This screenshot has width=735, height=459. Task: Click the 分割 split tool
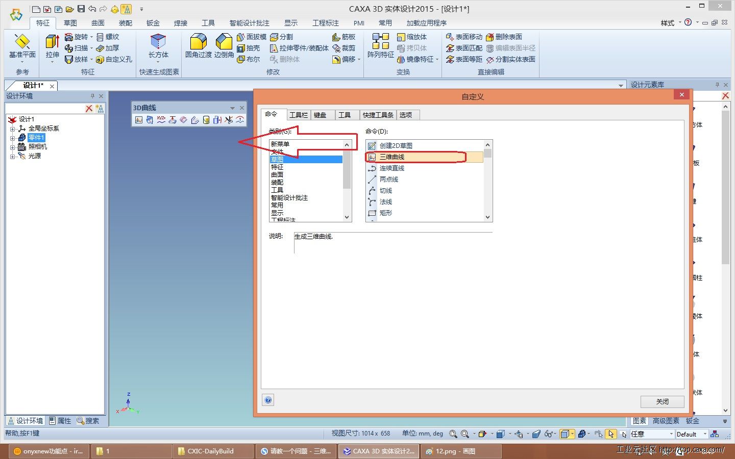[282, 37]
